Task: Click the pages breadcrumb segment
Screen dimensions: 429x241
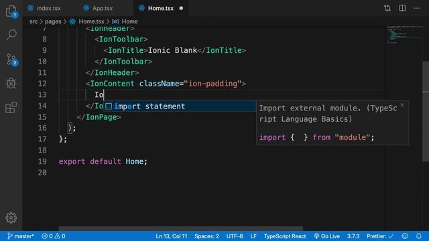Action: click(x=53, y=21)
